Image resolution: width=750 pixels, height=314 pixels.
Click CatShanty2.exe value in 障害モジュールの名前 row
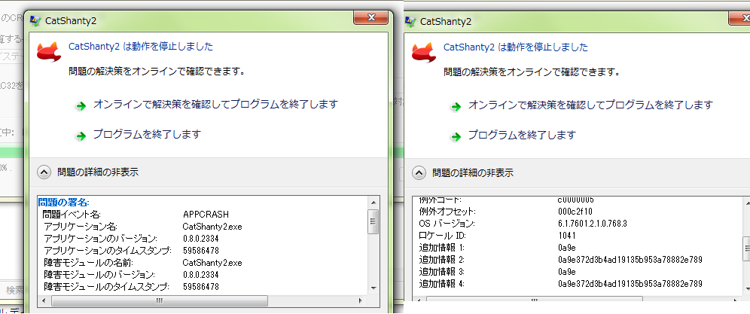tap(212, 262)
